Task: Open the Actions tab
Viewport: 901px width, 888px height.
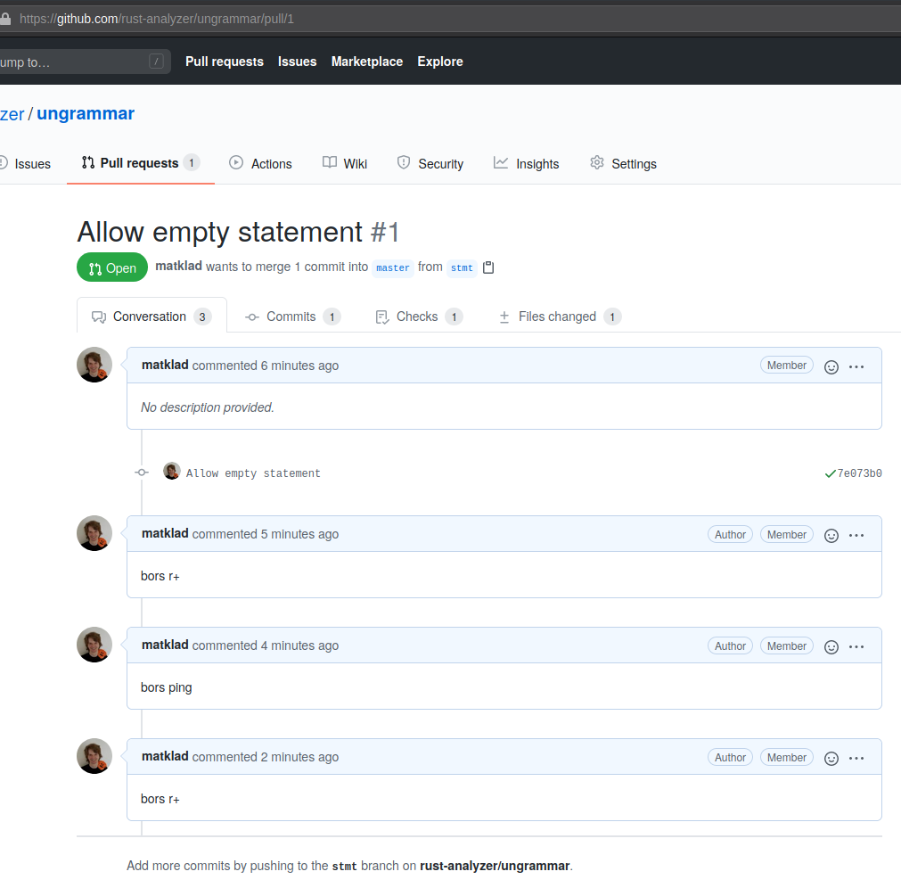Action: coord(260,164)
